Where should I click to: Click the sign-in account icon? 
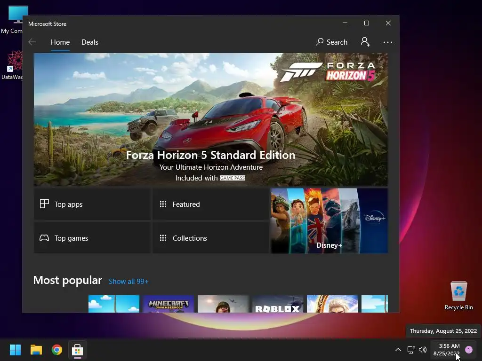click(365, 42)
